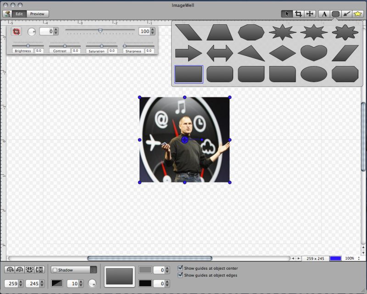Pick the trapezoid shape
This screenshot has height=294, width=367.
220,32
